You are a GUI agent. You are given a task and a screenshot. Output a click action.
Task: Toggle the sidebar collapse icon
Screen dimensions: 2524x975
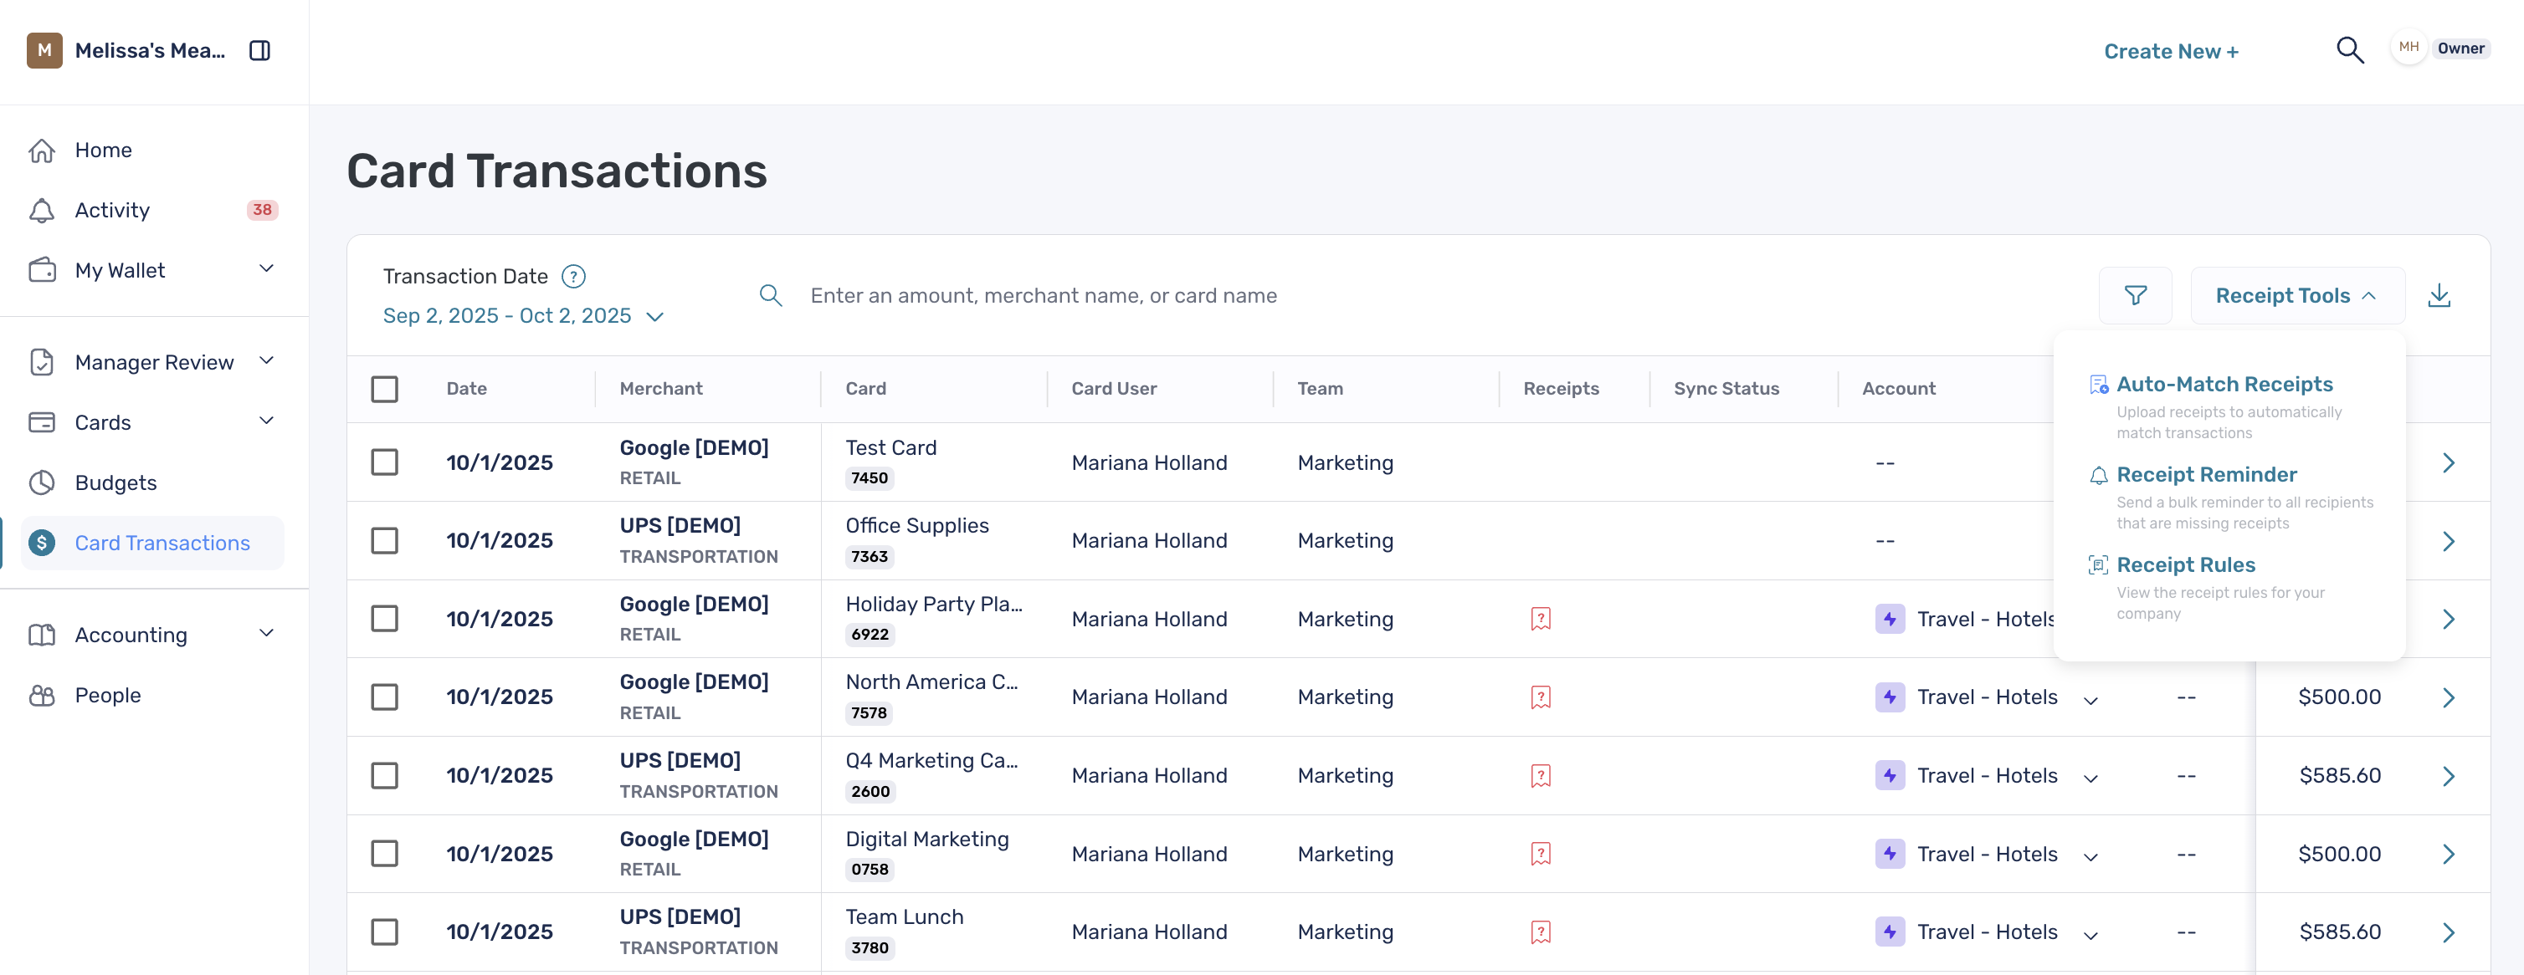click(259, 51)
